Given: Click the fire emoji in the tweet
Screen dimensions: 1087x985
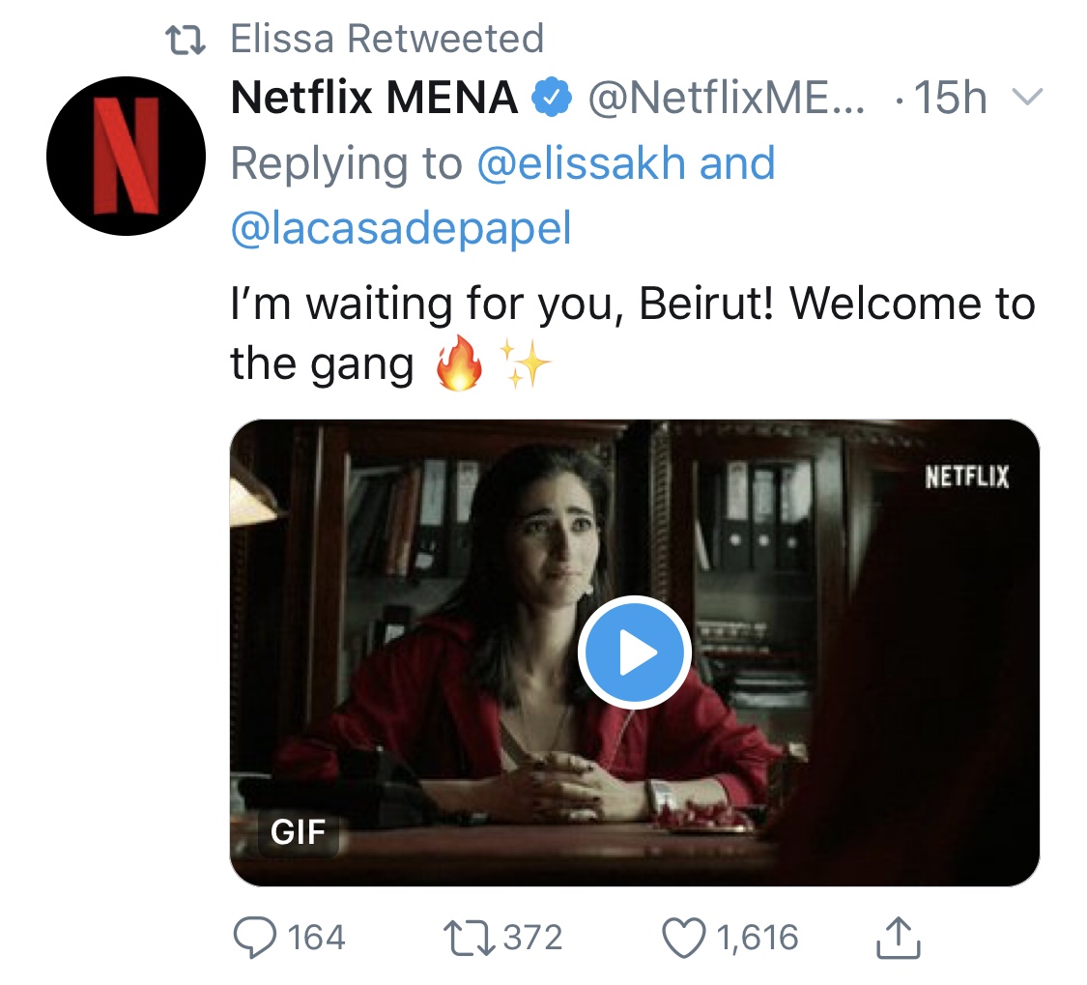Looking at the screenshot, I should pyautogui.click(x=459, y=364).
